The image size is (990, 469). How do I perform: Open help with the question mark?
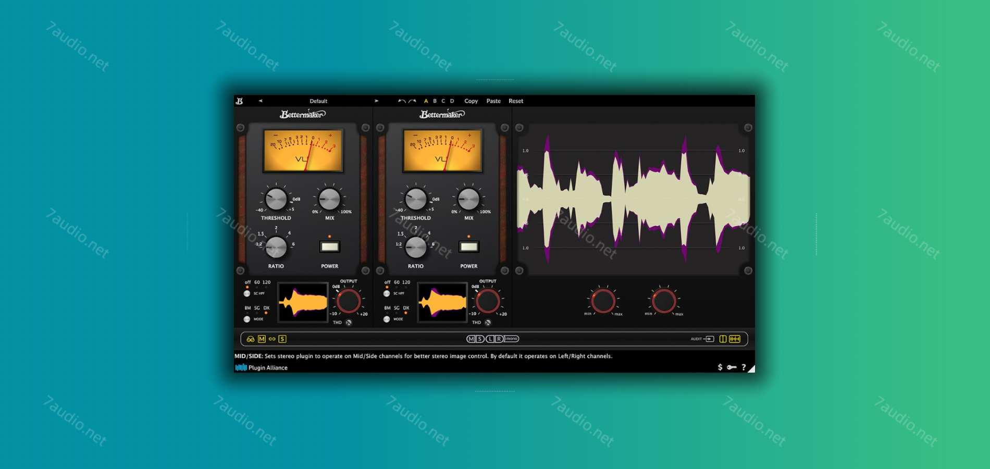(x=744, y=367)
